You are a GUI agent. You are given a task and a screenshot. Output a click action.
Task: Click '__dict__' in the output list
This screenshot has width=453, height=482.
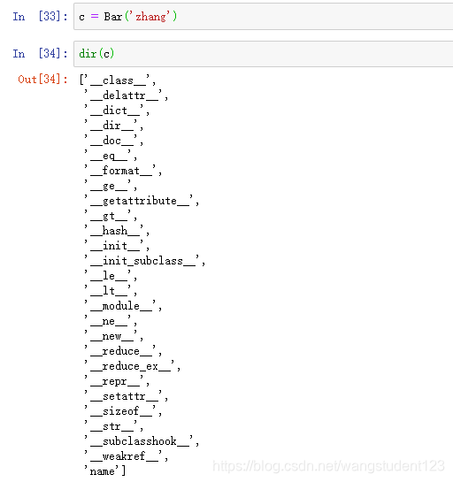pos(114,111)
